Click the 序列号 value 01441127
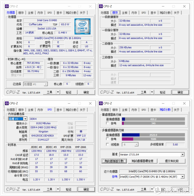This screenshot has height=196, width=194. [x=43, y=140]
